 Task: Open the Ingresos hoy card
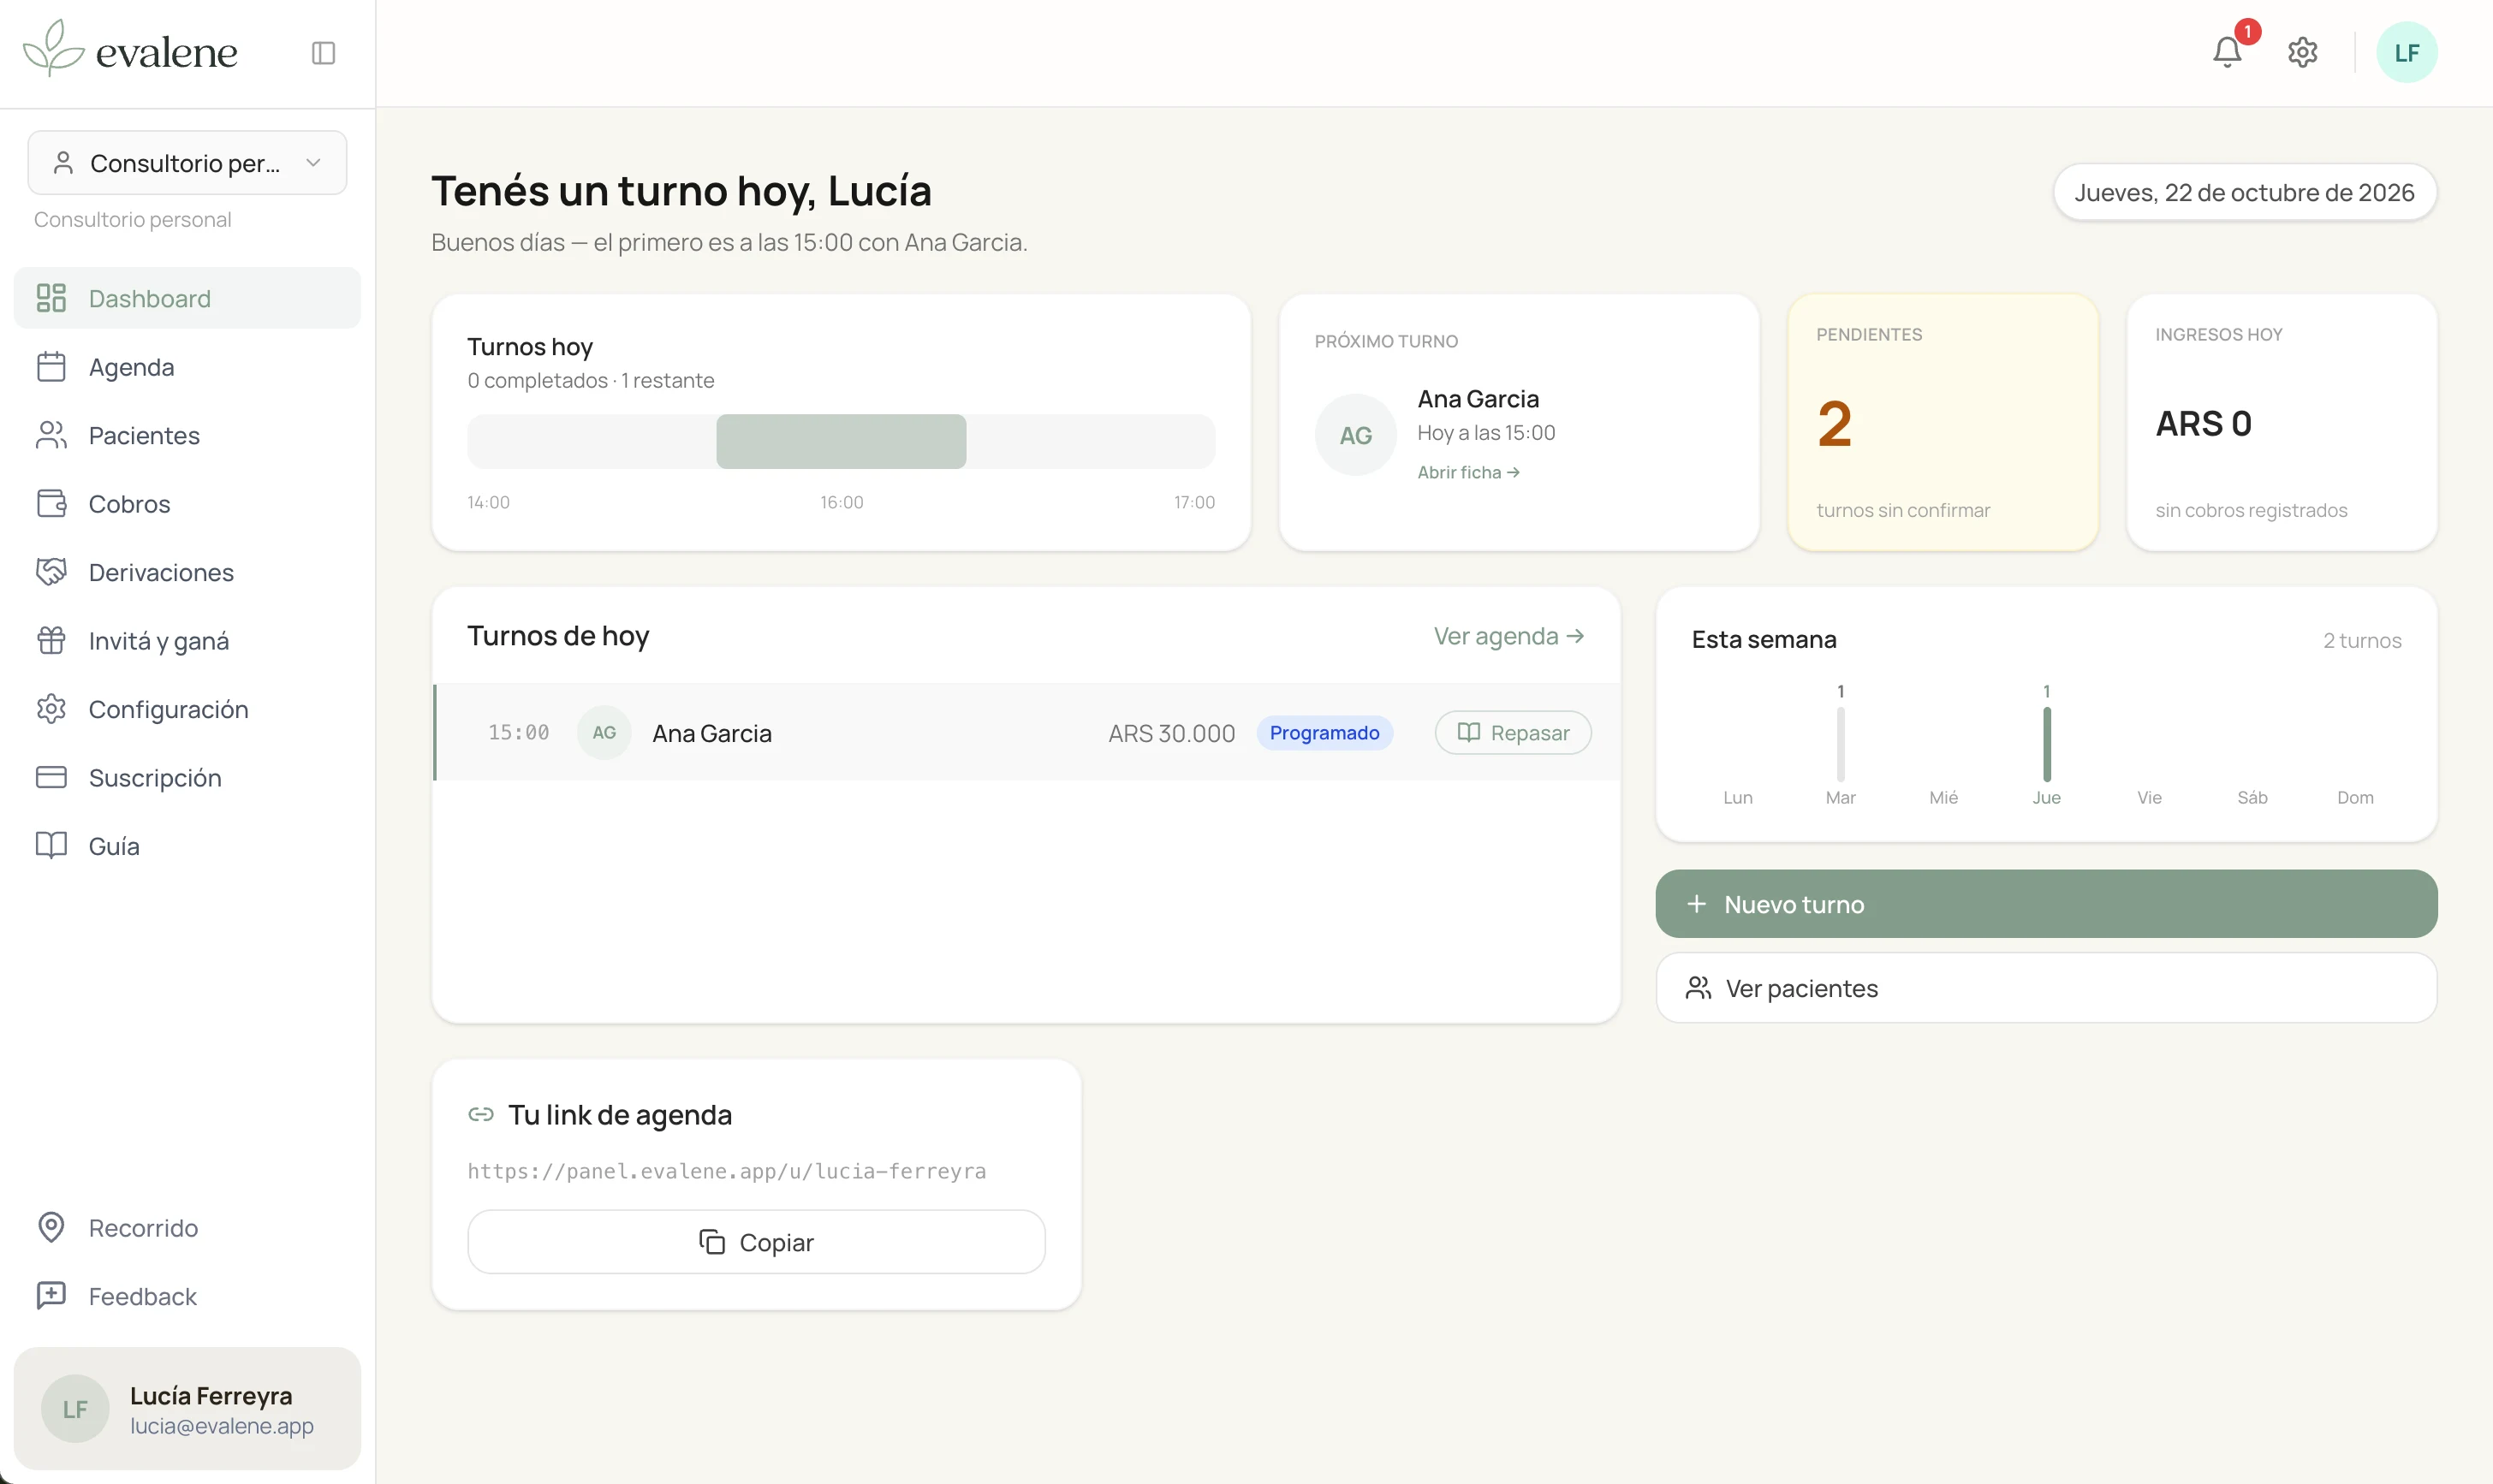point(2281,422)
